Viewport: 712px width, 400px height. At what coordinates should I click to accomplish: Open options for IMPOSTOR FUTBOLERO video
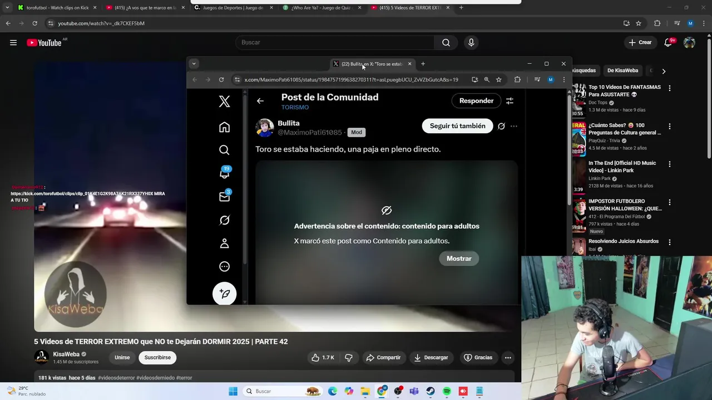click(670, 203)
